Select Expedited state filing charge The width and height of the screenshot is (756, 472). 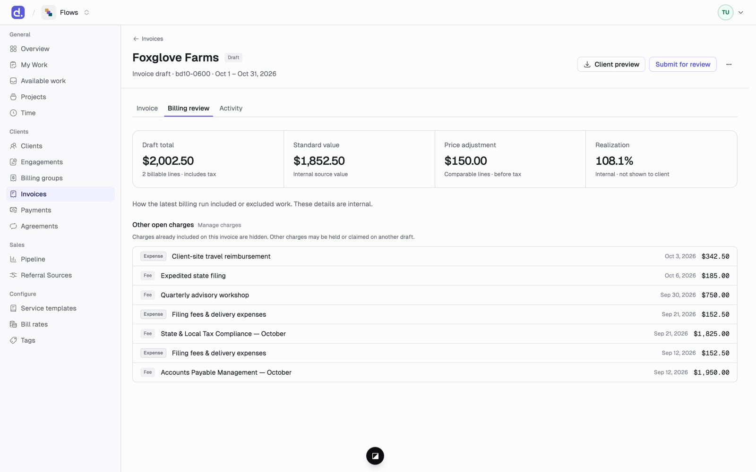(435, 276)
